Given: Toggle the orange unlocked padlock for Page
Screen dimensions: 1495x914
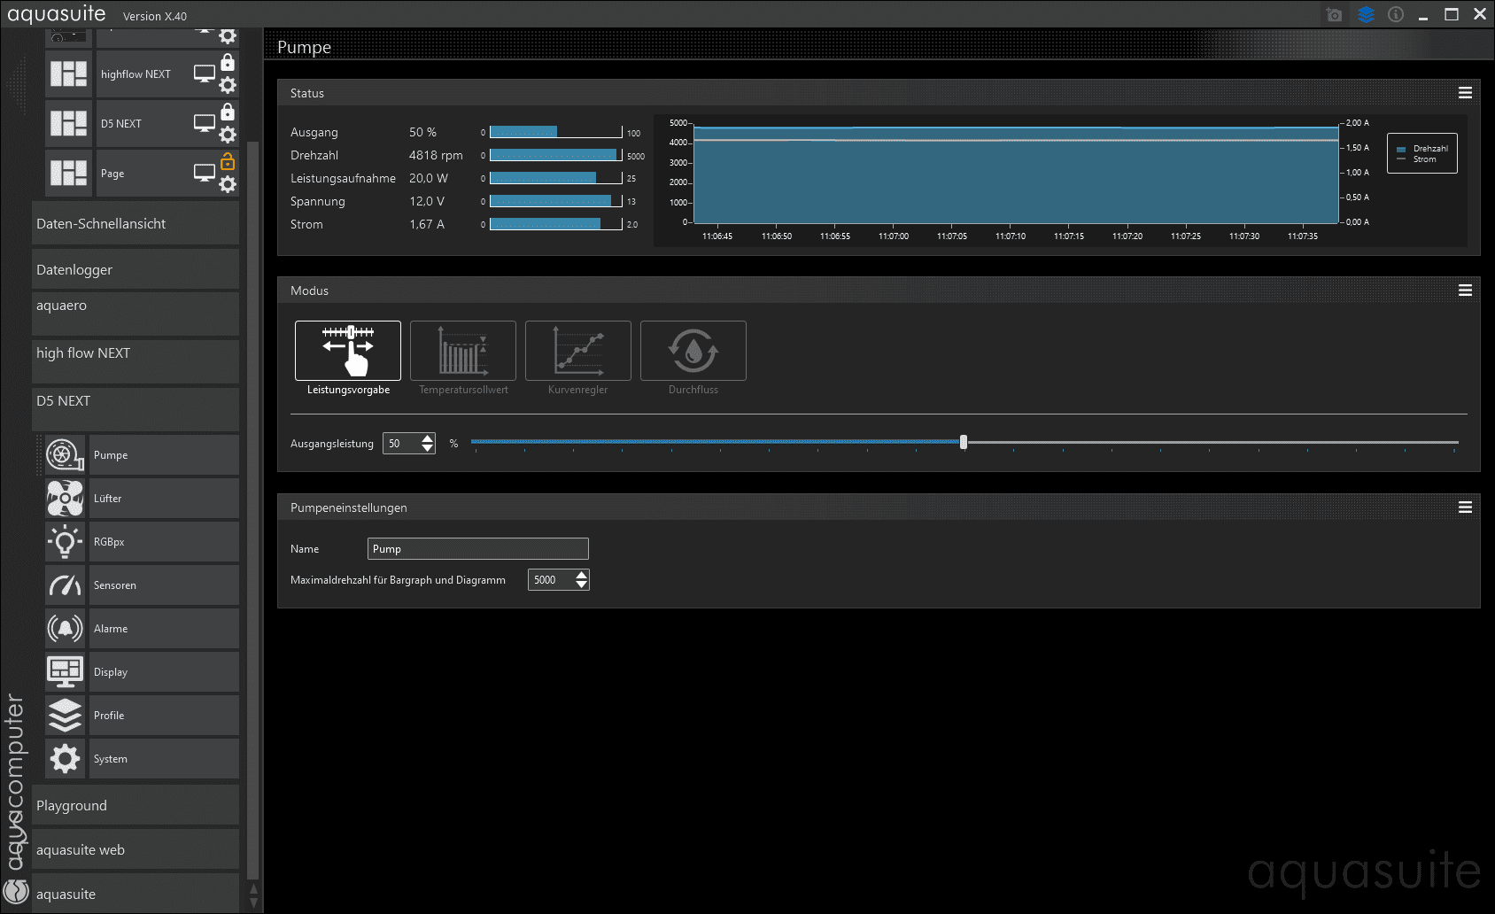Looking at the screenshot, I should pyautogui.click(x=228, y=161).
